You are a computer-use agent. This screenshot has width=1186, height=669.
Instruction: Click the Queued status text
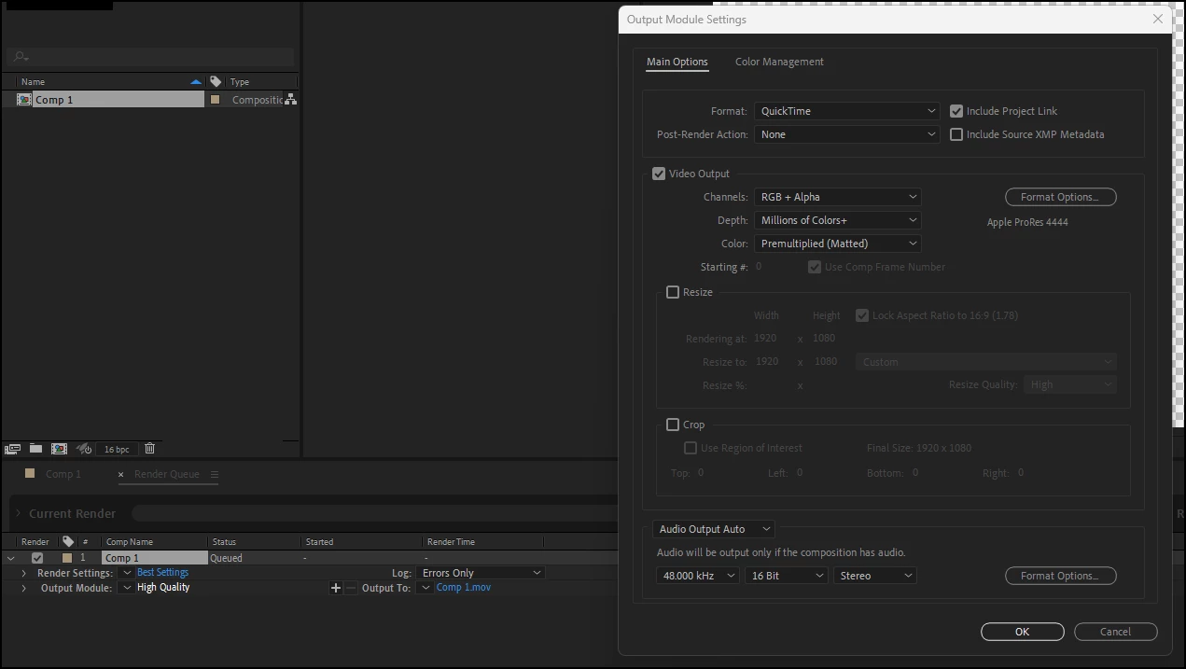click(x=226, y=558)
